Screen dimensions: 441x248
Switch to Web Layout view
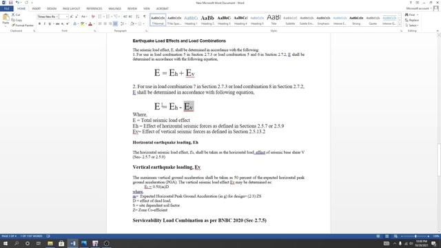(x=396, y=236)
